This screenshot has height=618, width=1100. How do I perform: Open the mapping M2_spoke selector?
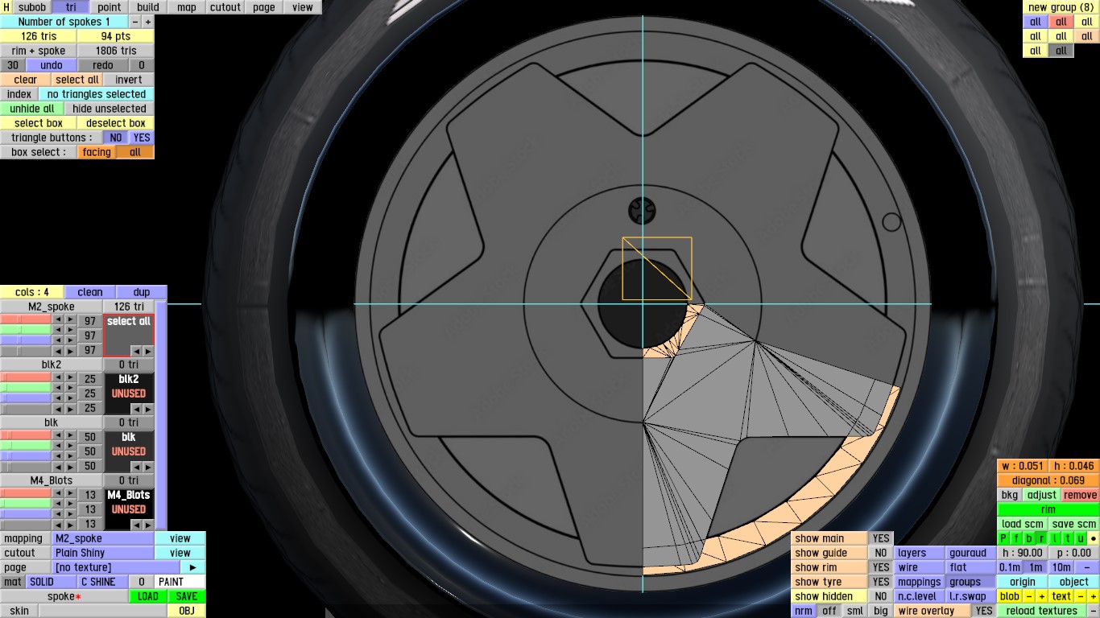pyautogui.click(x=103, y=538)
